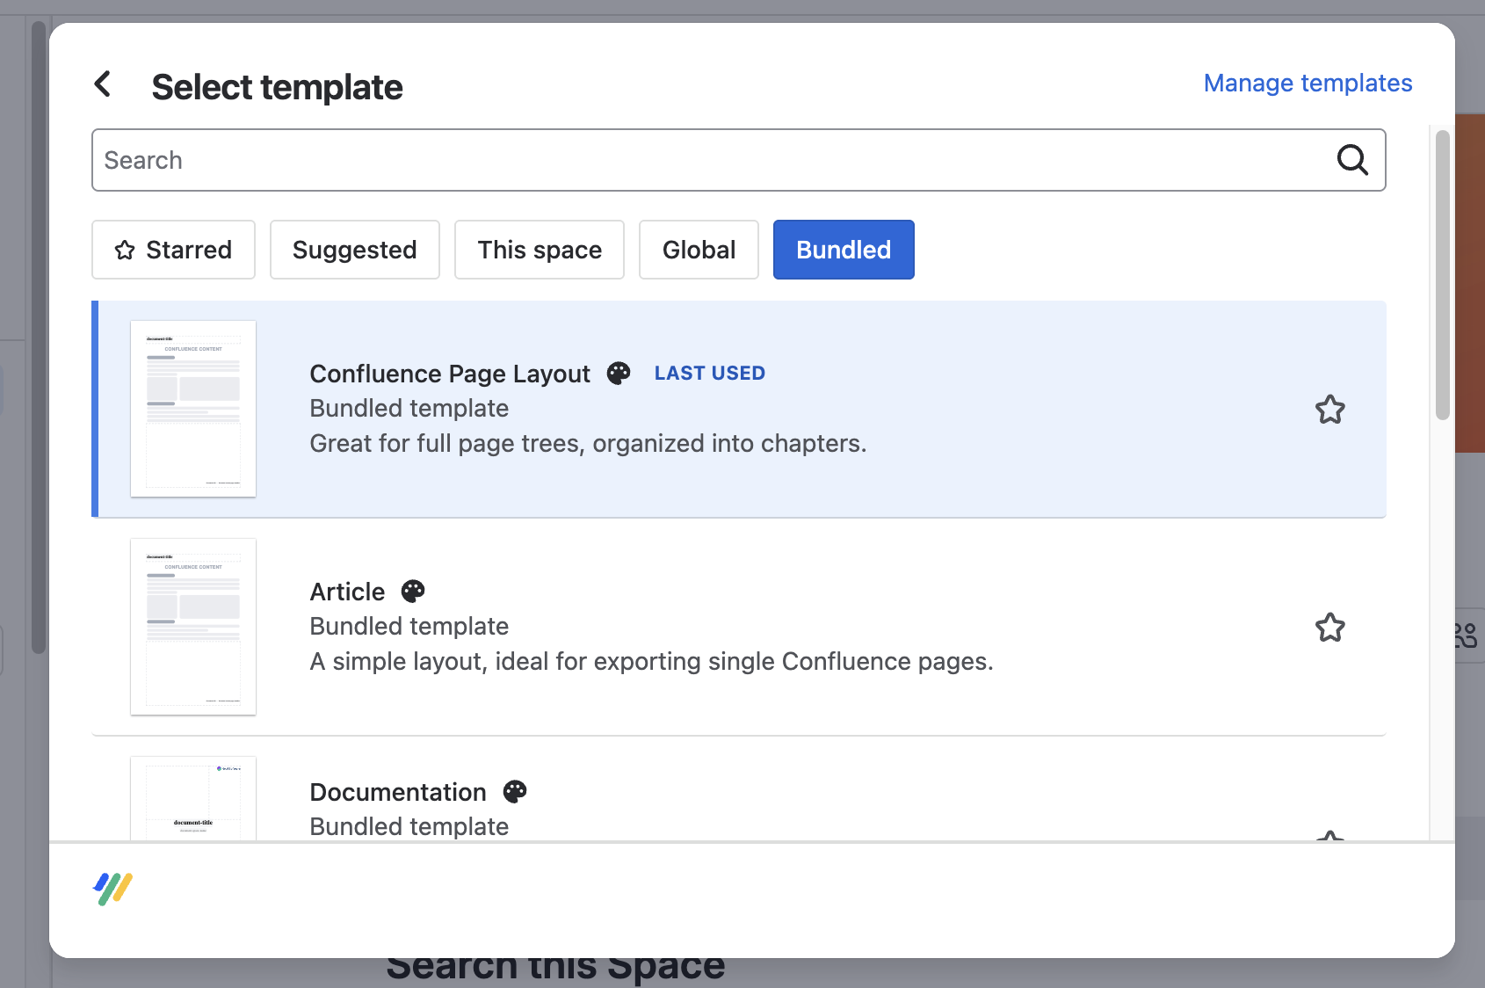Star the Article template
This screenshot has width=1485, height=988.
click(1329, 628)
